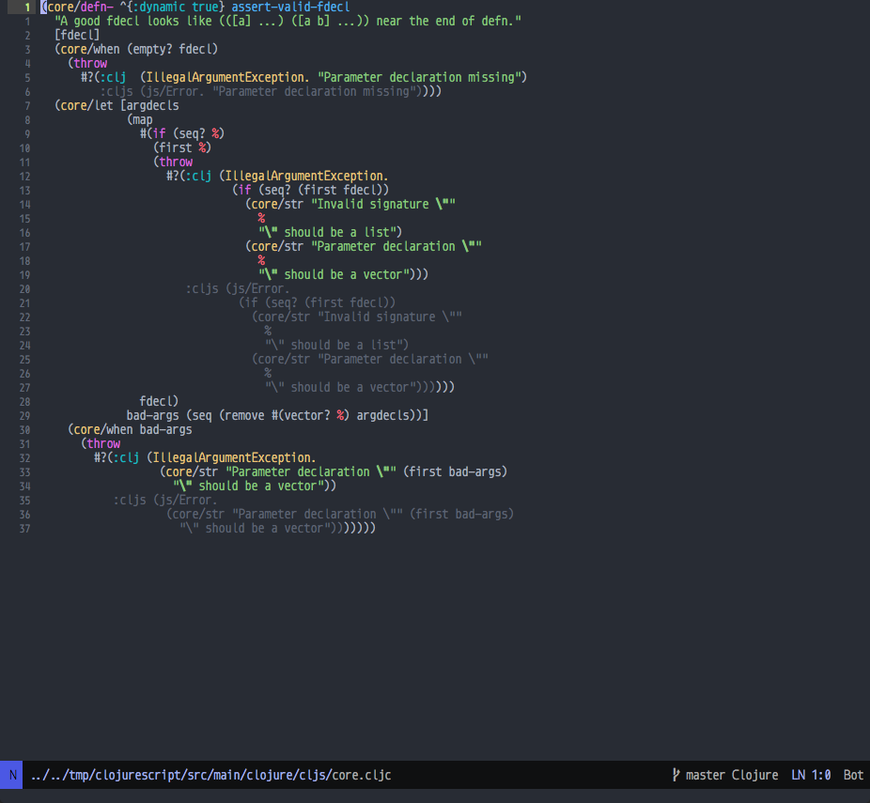Click '(core/let [argdecls' line
The height and width of the screenshot is (803, 870).
(117, 105)
